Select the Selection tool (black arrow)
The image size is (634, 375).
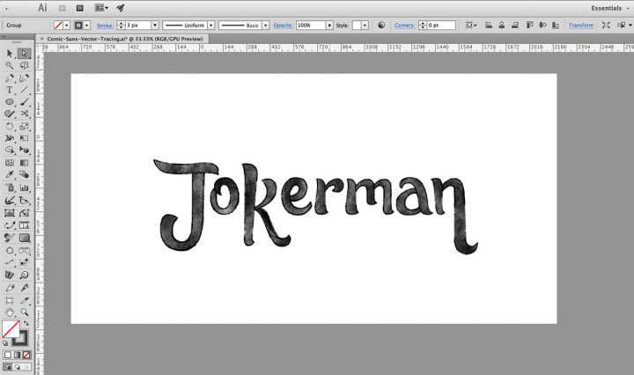pyautogui.click(x=9, y=53)
